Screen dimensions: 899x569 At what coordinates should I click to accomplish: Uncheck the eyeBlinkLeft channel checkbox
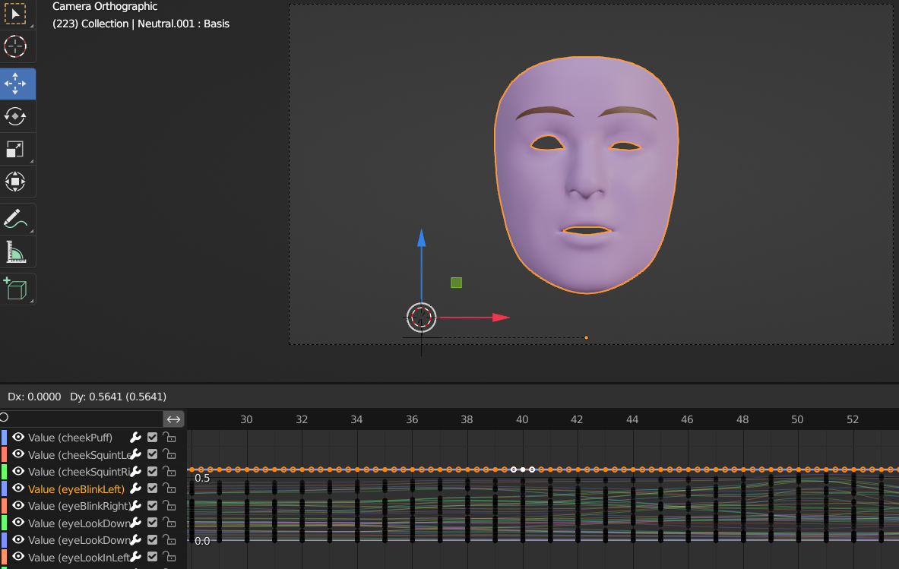coord(152,488)
